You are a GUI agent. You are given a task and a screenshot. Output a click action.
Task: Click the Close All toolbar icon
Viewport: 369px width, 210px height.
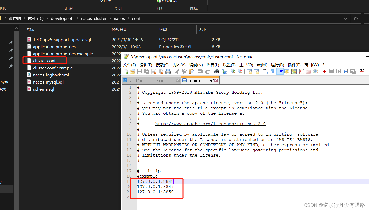click(x=161, y=71)
